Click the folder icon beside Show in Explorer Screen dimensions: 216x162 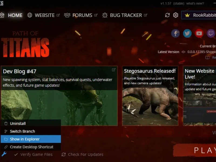6,139
